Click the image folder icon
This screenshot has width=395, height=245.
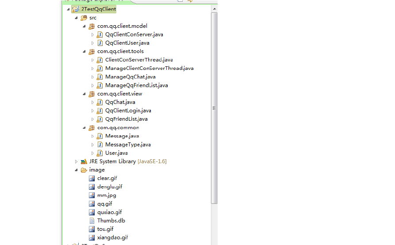(x=84, y=170)
